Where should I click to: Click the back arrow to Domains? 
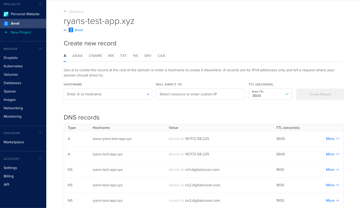coord(65,11)
